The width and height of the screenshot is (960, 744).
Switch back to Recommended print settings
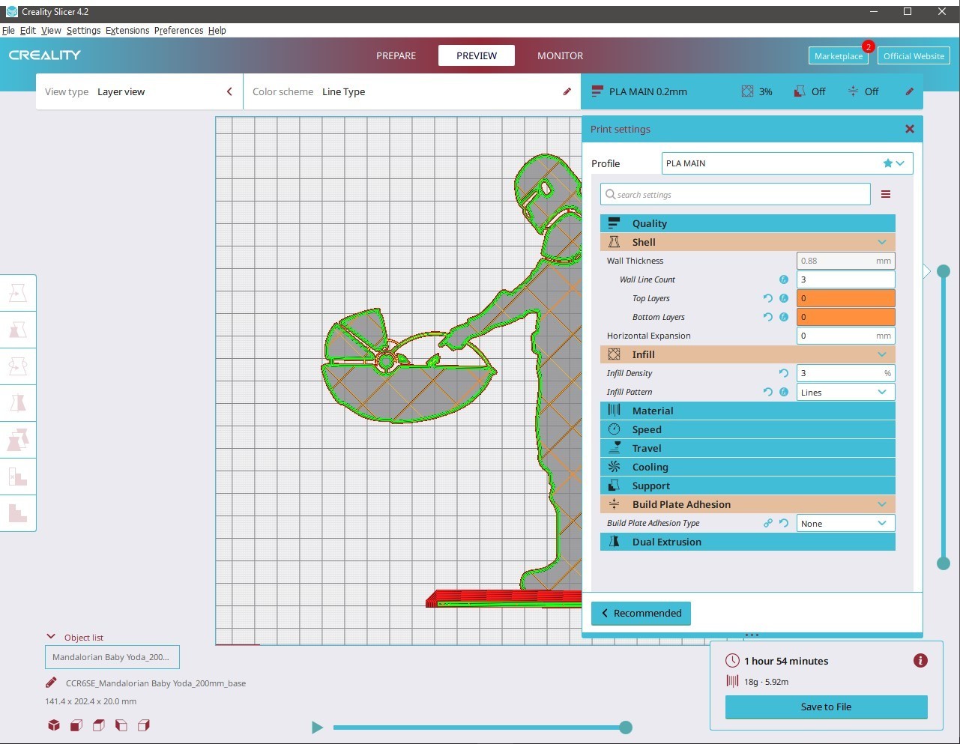pyautogui.click(x=641, y=613)
